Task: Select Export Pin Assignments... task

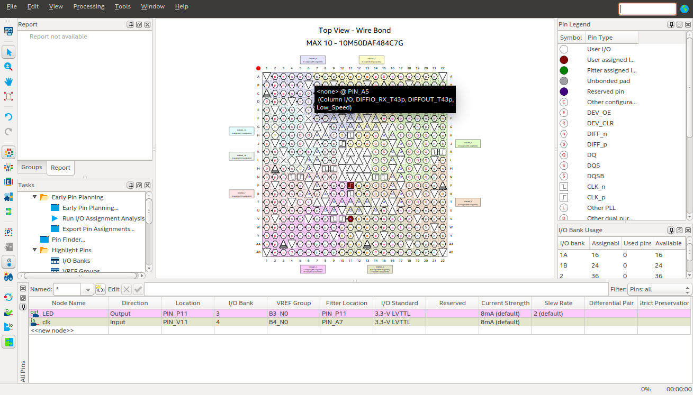Action: tap(98, 229)
